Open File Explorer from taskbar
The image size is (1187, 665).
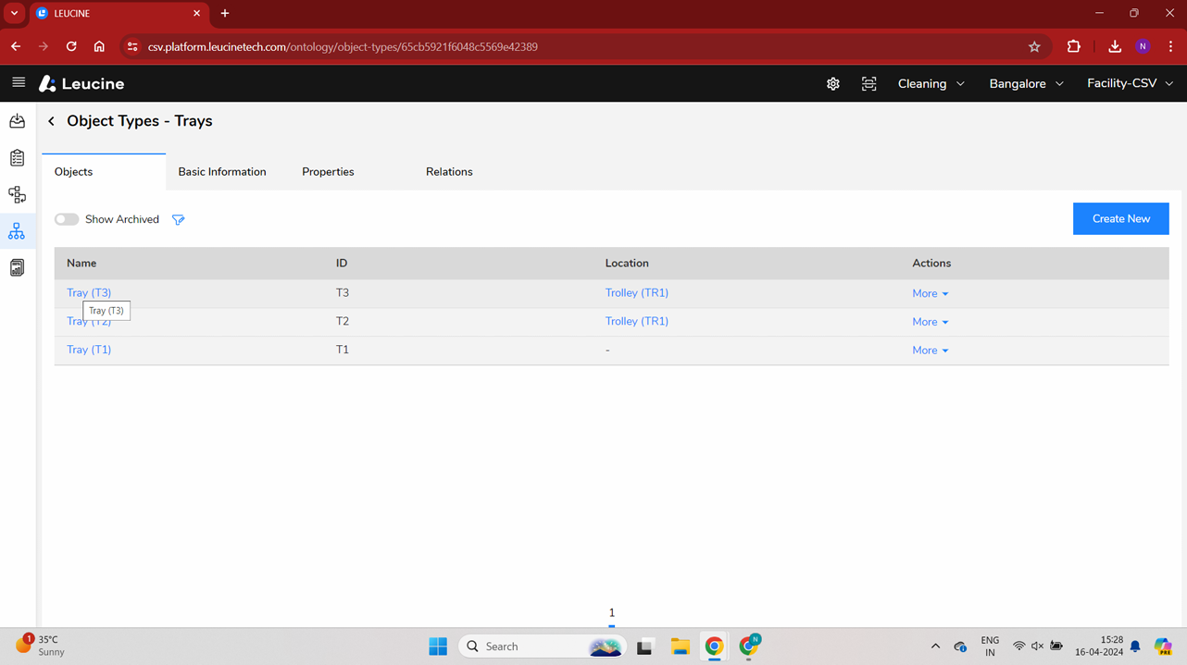[x=681, y=647]
